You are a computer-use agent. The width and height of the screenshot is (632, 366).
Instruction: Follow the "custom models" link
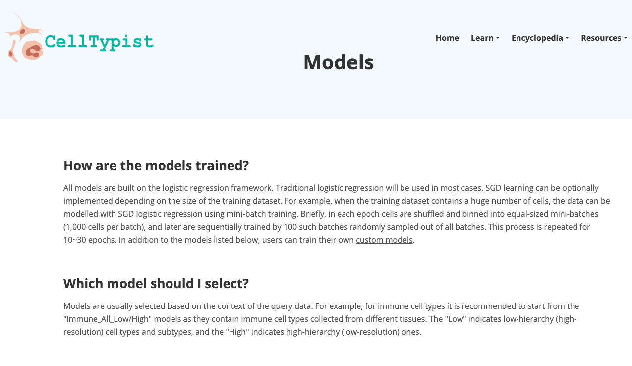[x=384, y=240]
